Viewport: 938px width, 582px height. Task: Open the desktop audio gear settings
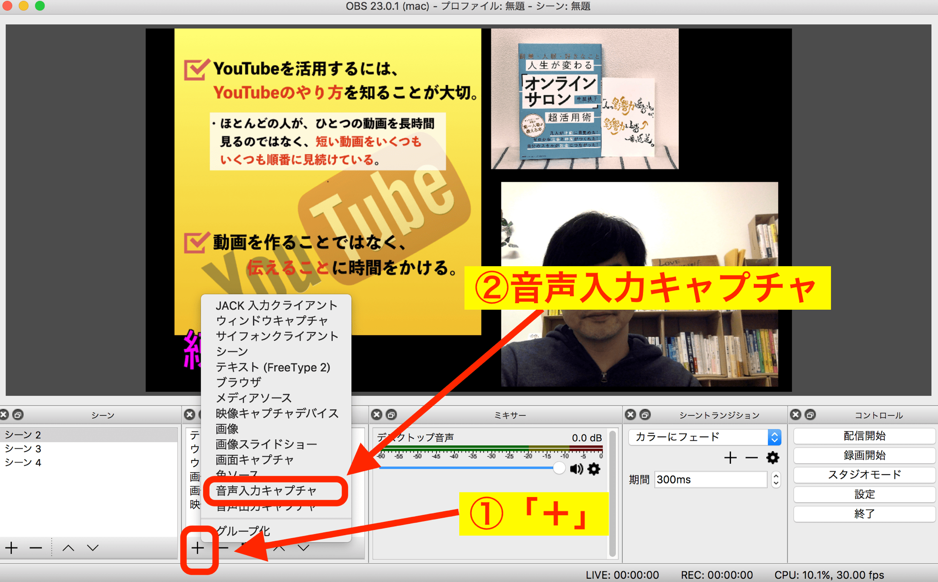tap(594, 469)
